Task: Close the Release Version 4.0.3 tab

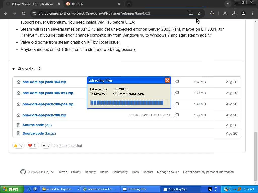Action: point(59,4)
